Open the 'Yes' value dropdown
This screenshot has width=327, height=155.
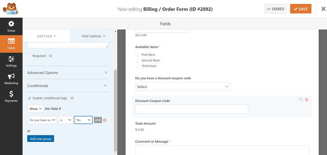[x=83, y=120]
